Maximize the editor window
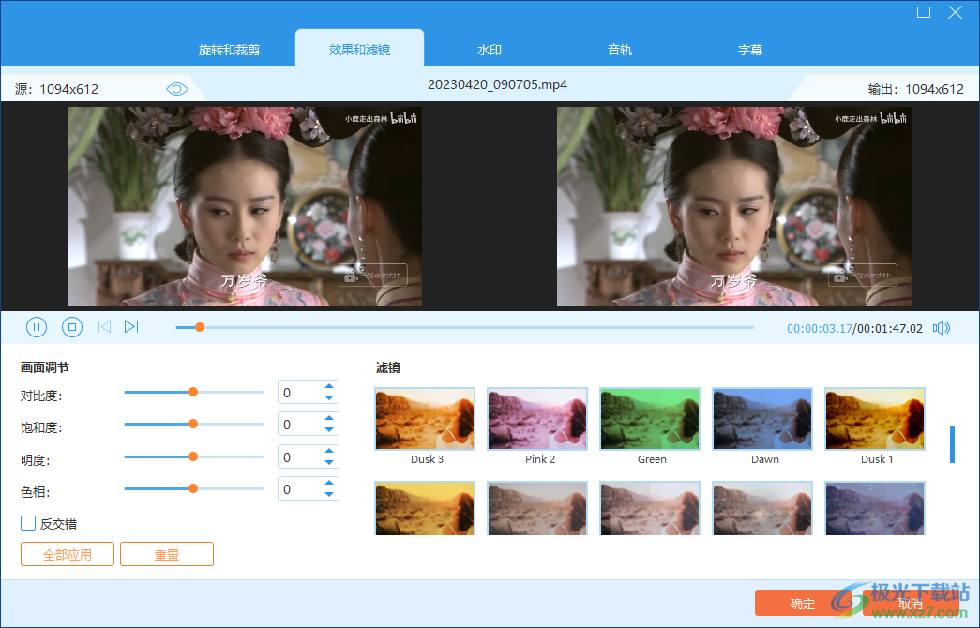 point(924,12)
